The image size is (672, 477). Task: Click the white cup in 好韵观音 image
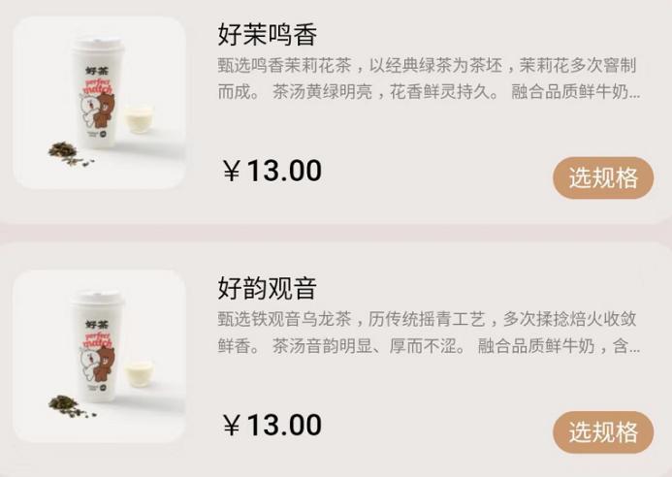coord(97,346)
